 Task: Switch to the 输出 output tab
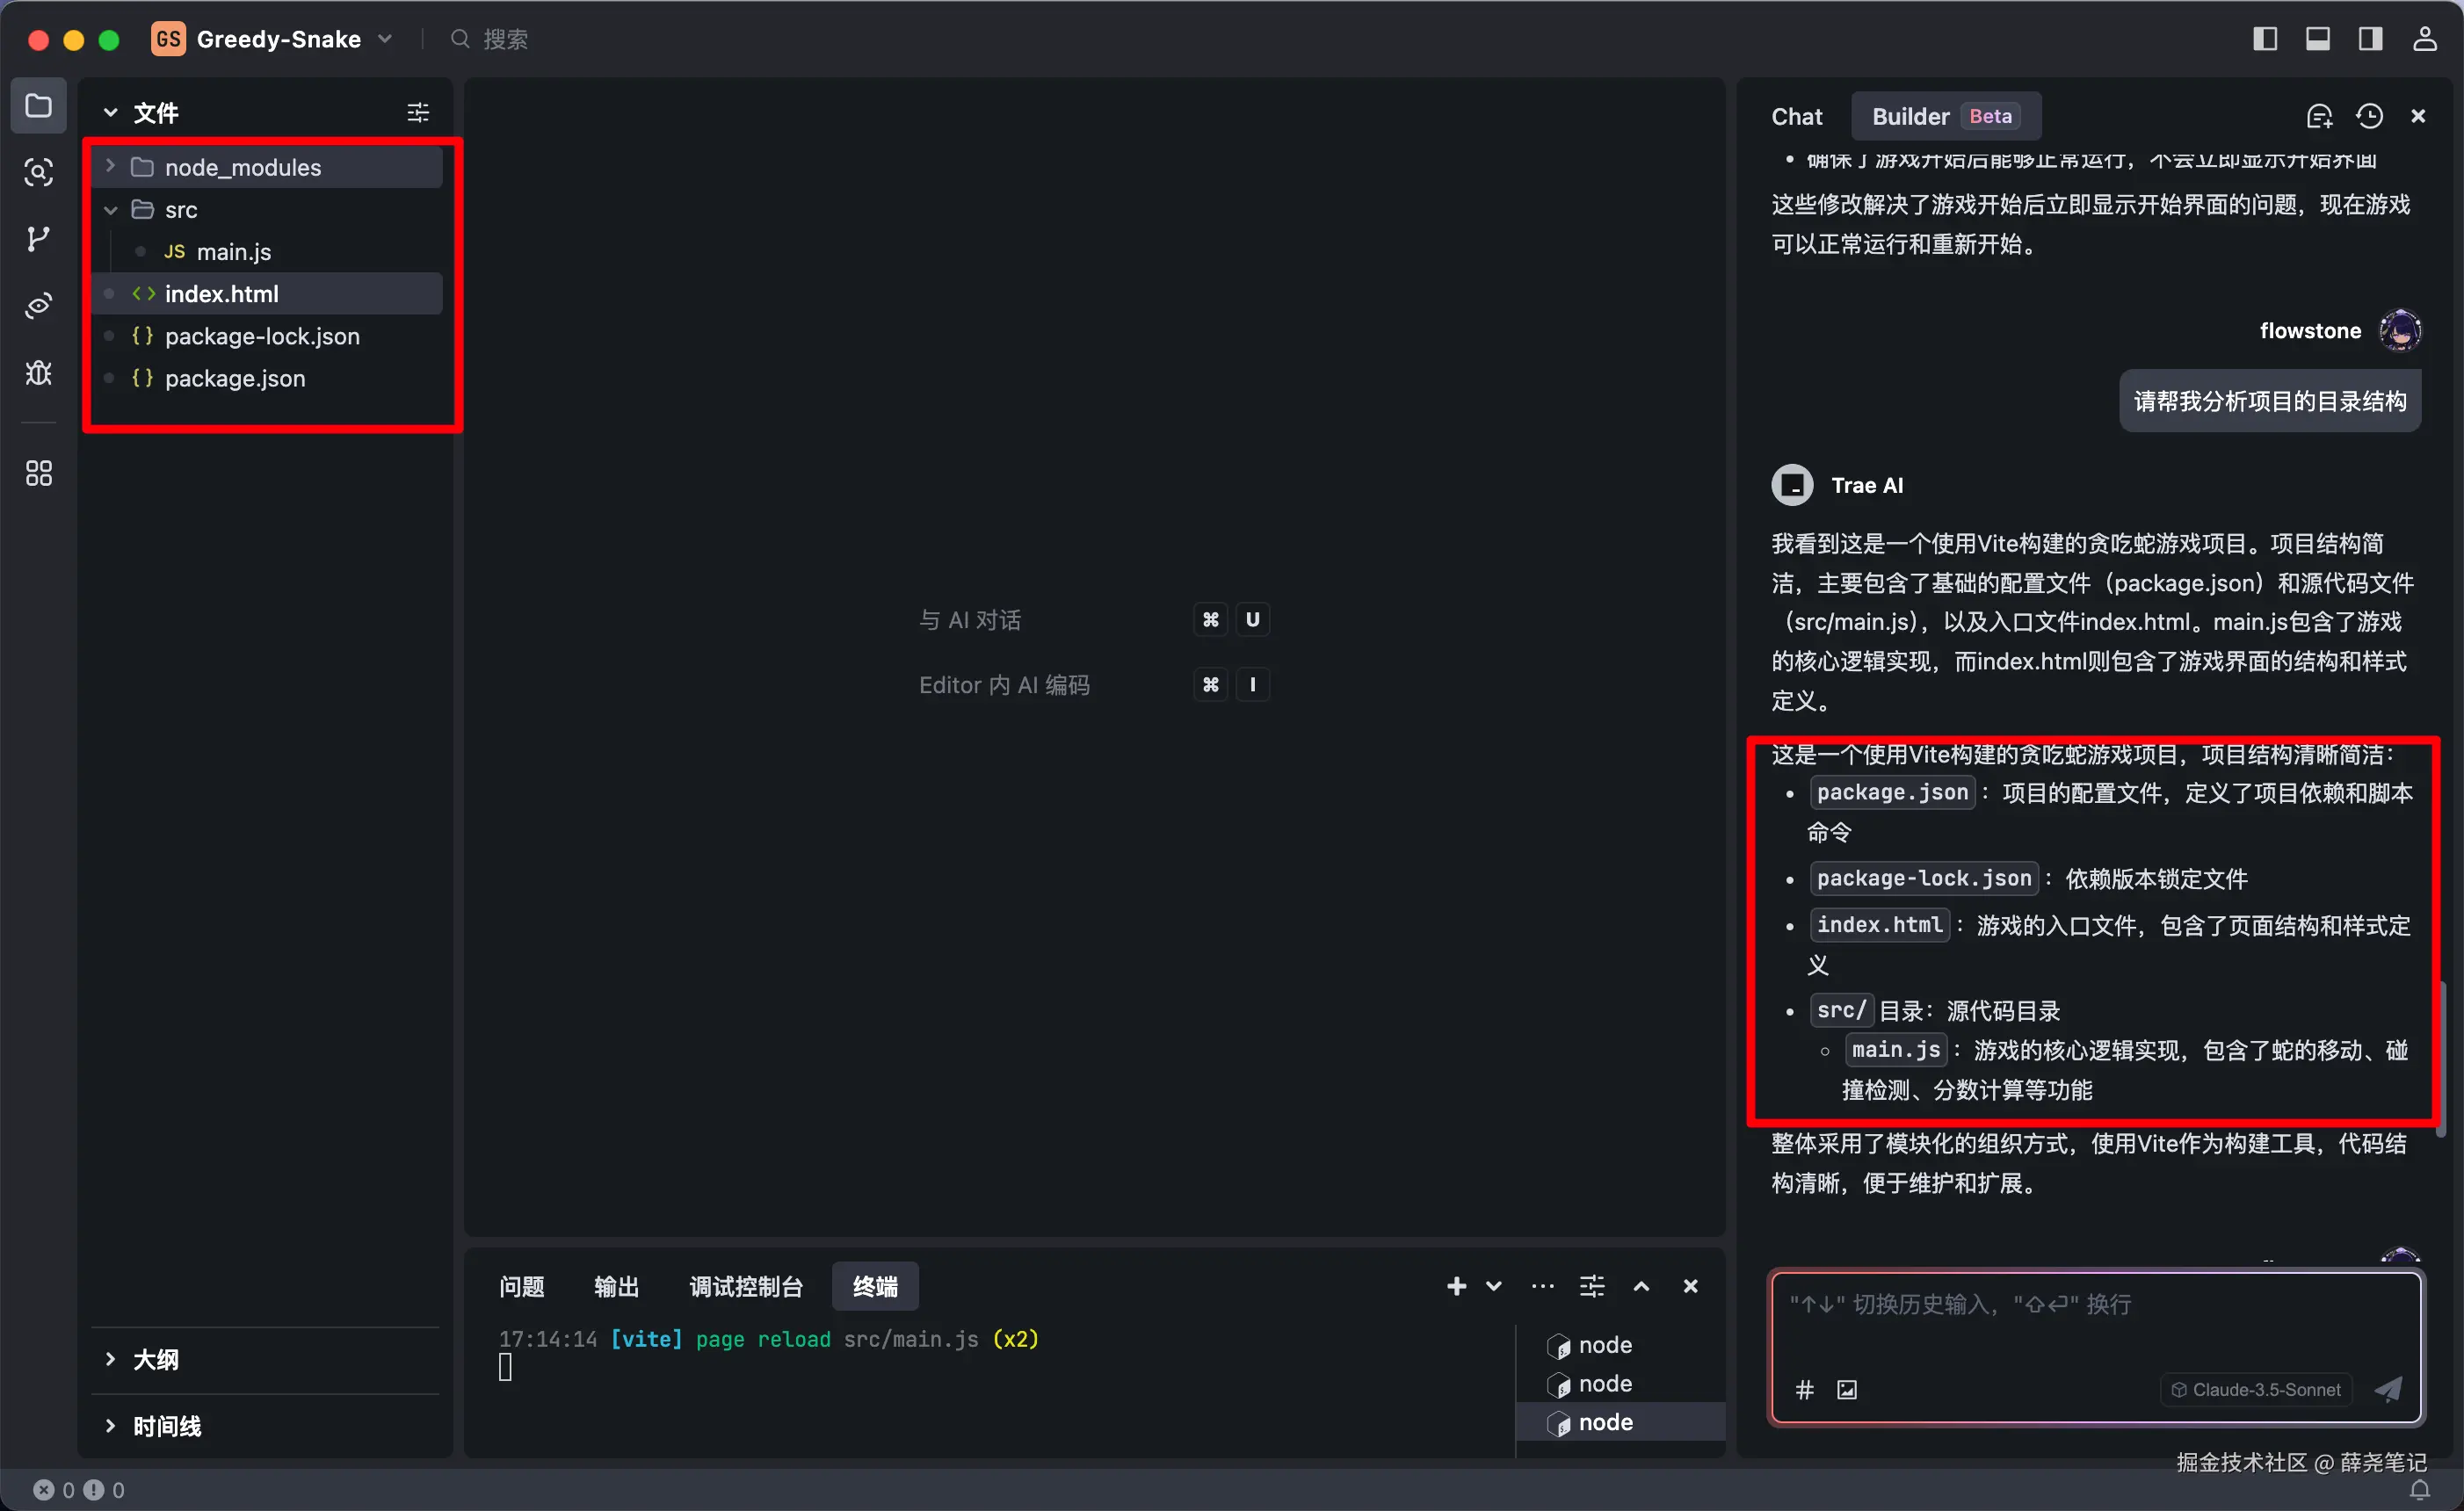[x=616, y=1286]
